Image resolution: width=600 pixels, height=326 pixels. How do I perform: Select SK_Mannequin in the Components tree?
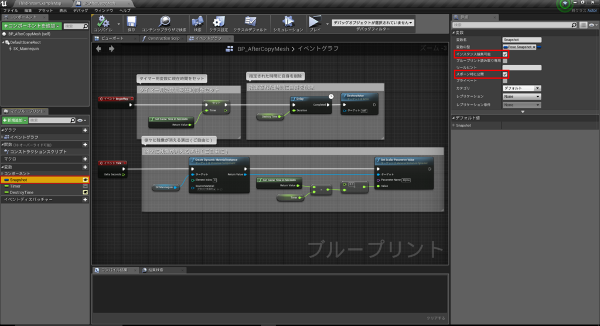click(26, 49)
